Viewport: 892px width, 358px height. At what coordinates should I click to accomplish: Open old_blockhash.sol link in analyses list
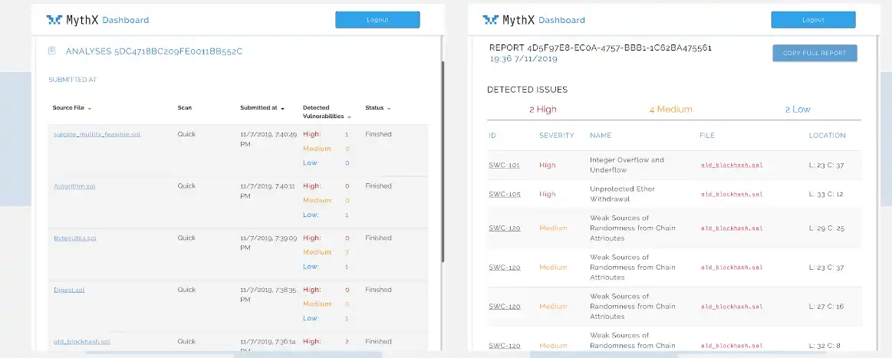pyautogui.click(x=82, y=342)
